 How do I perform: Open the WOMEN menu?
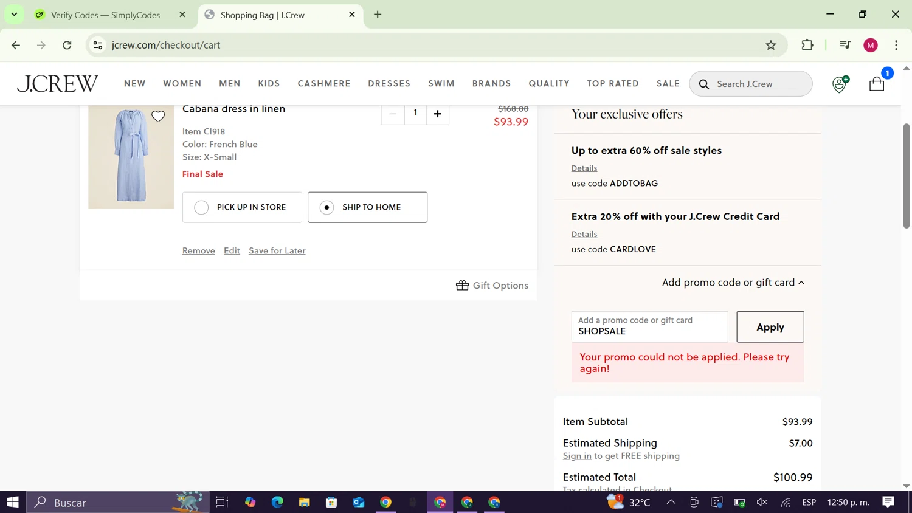point(182,84)
